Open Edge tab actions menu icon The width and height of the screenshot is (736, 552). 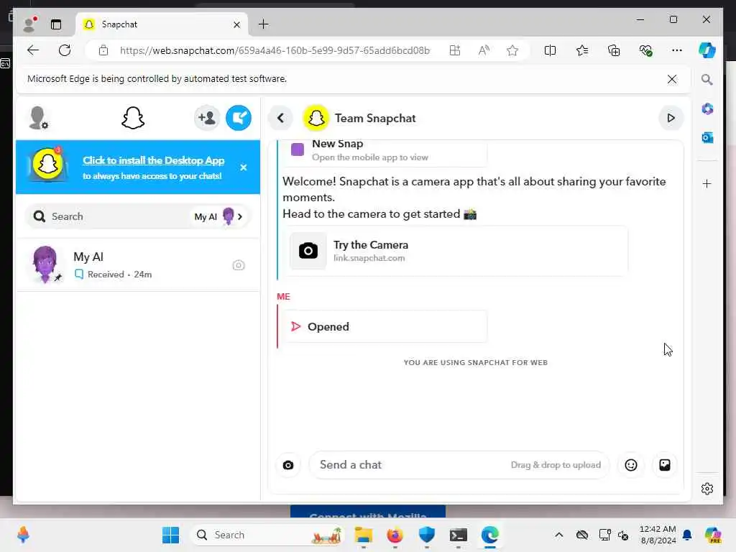pyautogui.click(x=56, y=24)
